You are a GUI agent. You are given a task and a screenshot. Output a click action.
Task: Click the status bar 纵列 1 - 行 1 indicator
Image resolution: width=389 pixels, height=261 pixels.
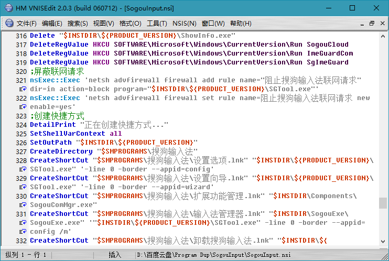pos(26,255)
